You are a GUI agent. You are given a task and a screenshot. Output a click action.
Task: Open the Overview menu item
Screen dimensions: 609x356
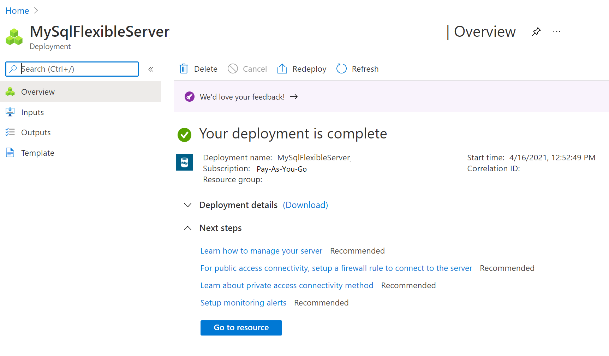click(x=38, y=92)
